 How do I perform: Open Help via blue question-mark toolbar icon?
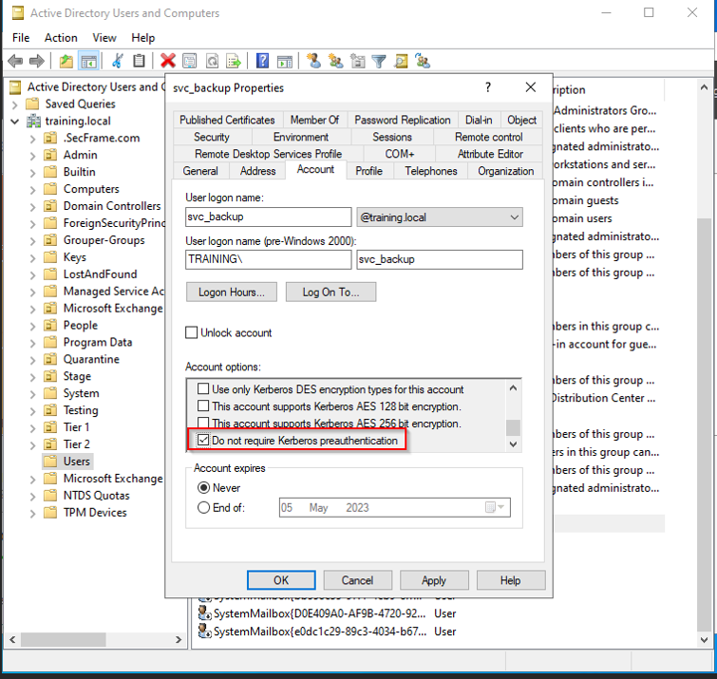point(262,61)
